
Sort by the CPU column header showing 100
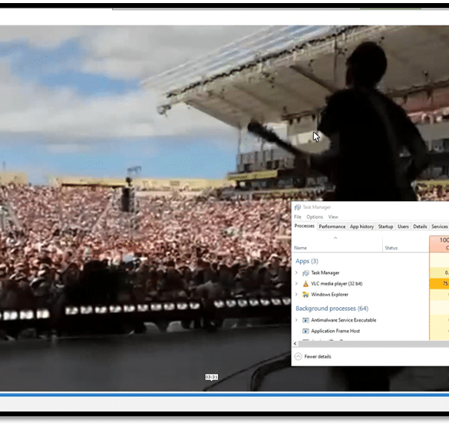(x=439, y=244)
